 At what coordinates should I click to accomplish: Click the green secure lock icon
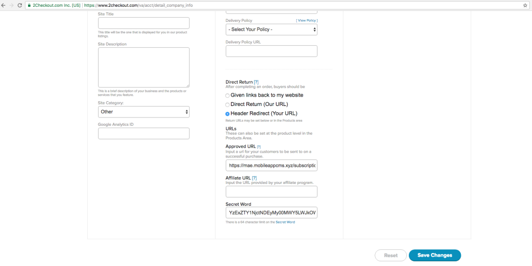click(x=28, y=5)
